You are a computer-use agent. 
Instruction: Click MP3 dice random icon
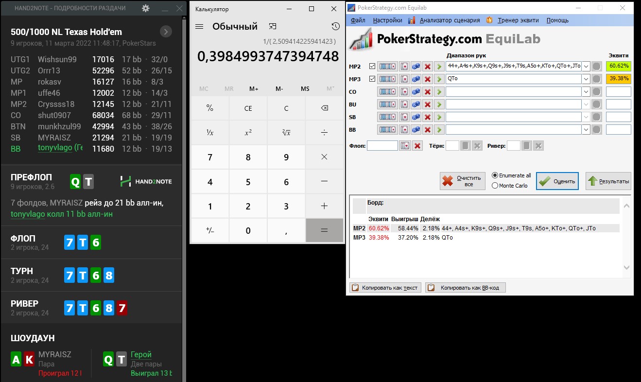(x=416, y=79)
